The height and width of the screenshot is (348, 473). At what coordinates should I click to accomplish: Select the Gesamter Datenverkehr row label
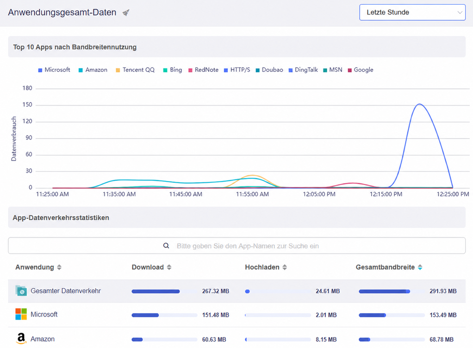(x=66, y=291)
